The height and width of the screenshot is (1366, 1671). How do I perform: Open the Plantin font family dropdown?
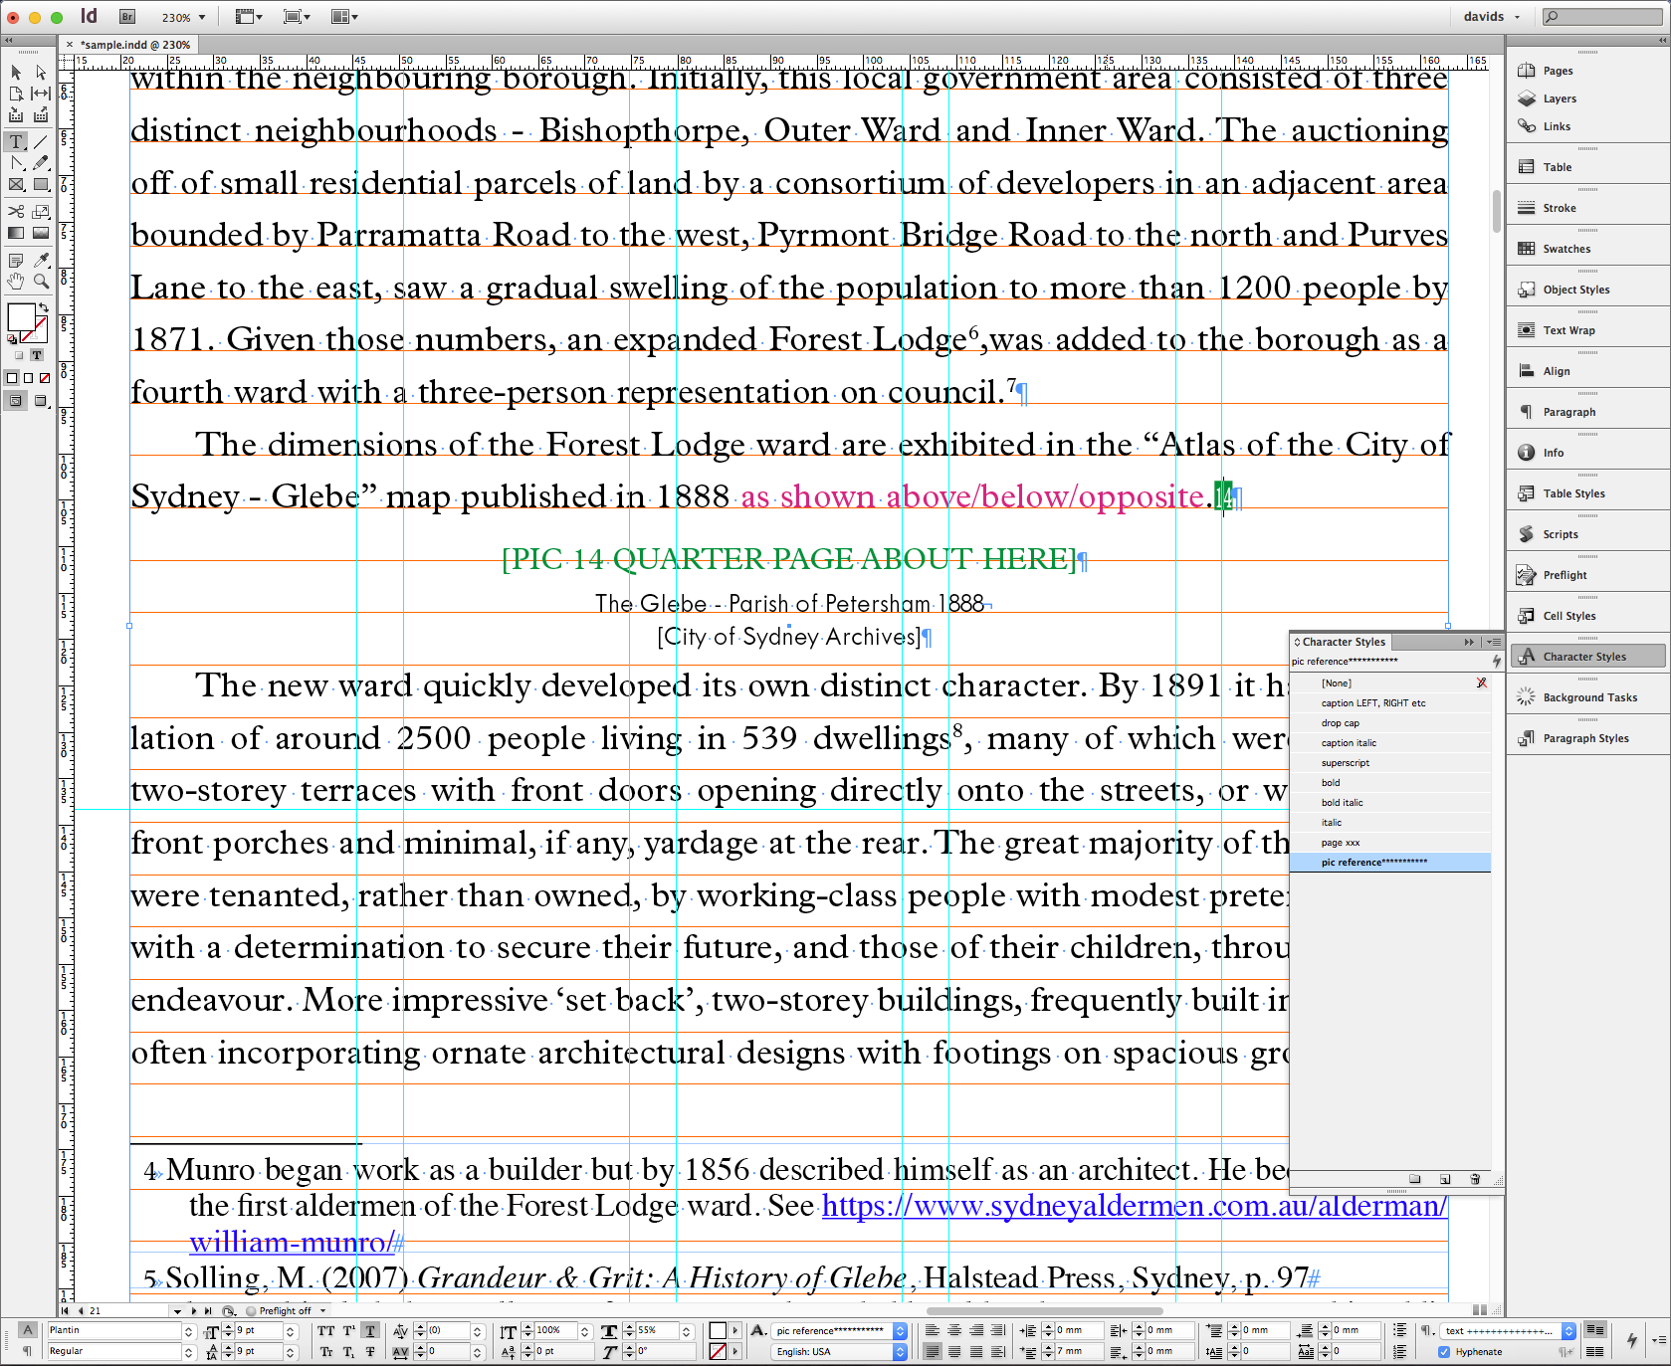[188, 1331]
